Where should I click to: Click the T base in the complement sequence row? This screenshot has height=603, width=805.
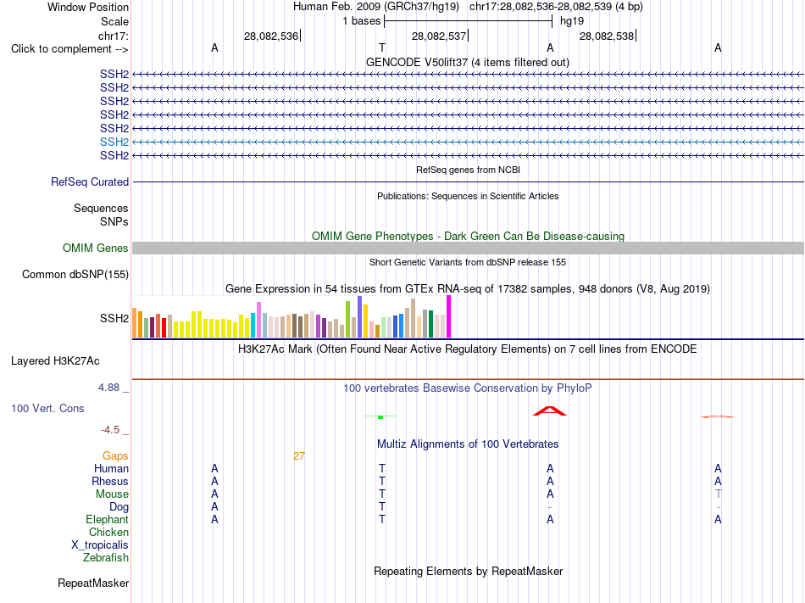tap(382, 47)
